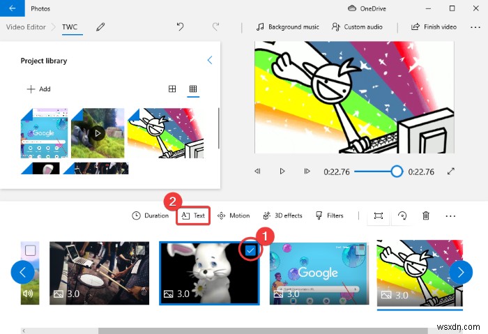Undo the last edit

pos(180,26)
